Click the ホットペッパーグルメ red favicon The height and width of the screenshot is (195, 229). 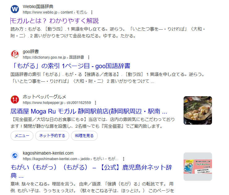point(15,99)
